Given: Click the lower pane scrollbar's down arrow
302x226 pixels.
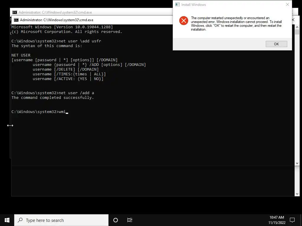Looking at the screenshot, I should 297,194.
